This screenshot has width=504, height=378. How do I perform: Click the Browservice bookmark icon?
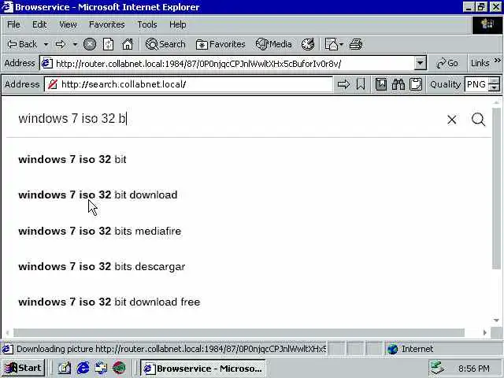[x=361, y=84]
